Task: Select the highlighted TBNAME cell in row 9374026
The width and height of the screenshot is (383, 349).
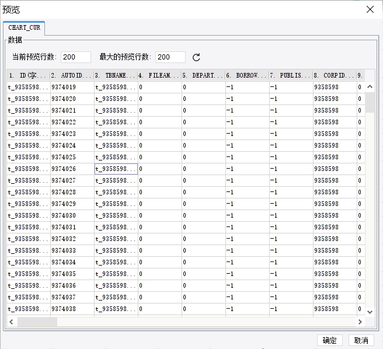Action: [116, 169]
